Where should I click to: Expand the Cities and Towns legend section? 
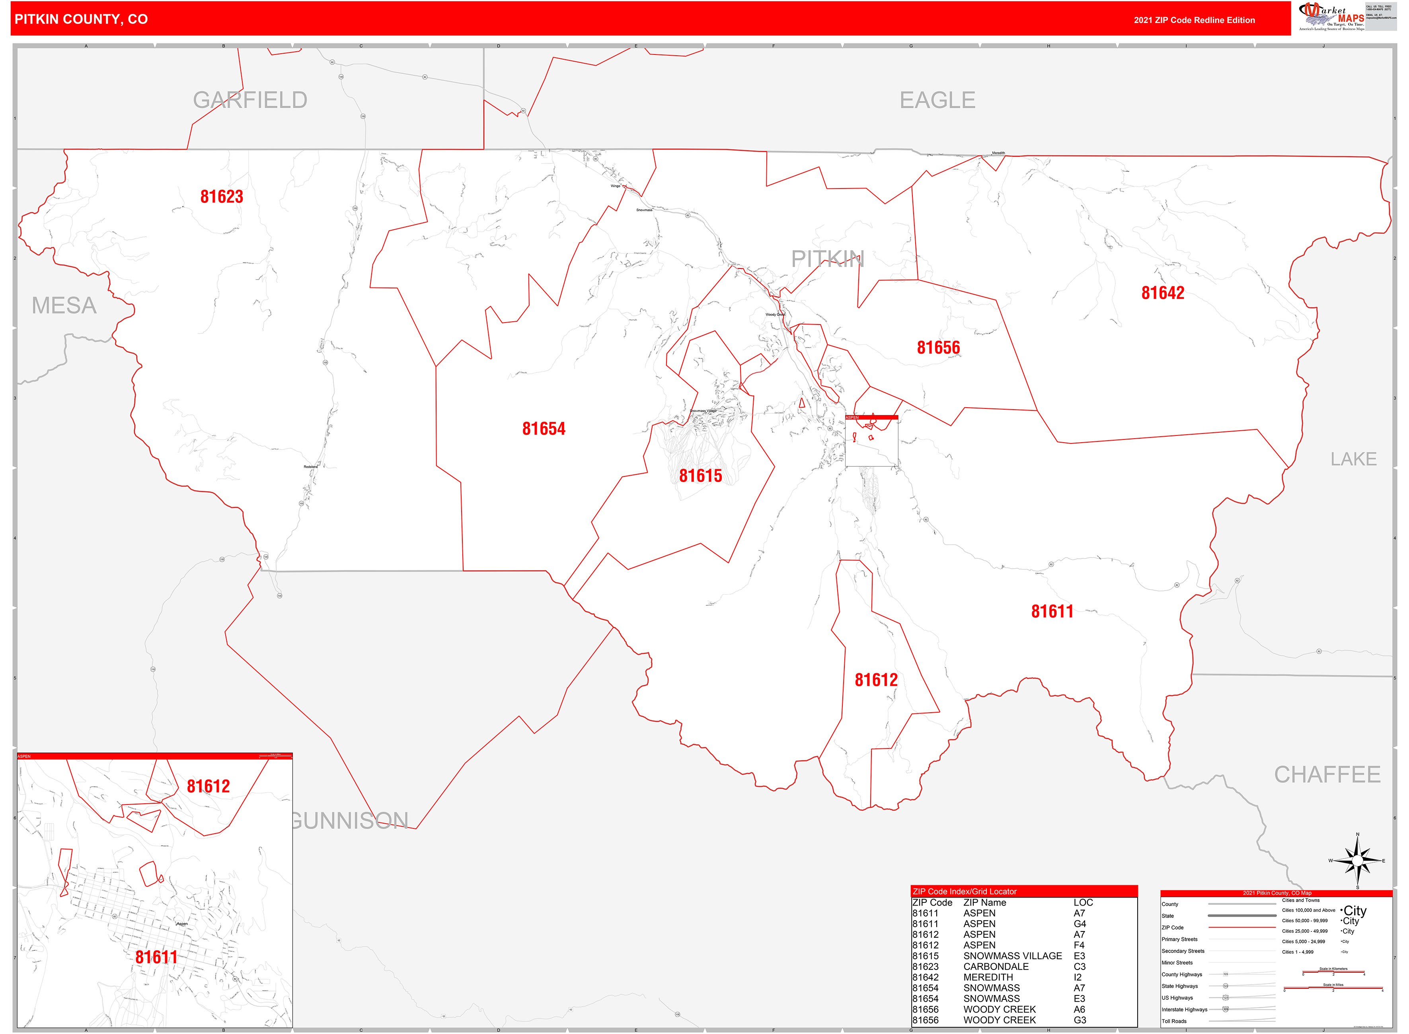pyautogui.click(x=1301, y=900)
